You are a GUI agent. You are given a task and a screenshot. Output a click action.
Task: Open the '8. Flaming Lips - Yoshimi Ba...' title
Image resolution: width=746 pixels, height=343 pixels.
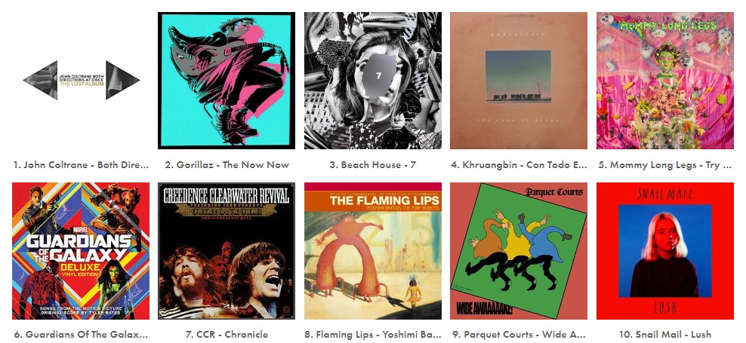pyautogui.click(x=372, y=335)
